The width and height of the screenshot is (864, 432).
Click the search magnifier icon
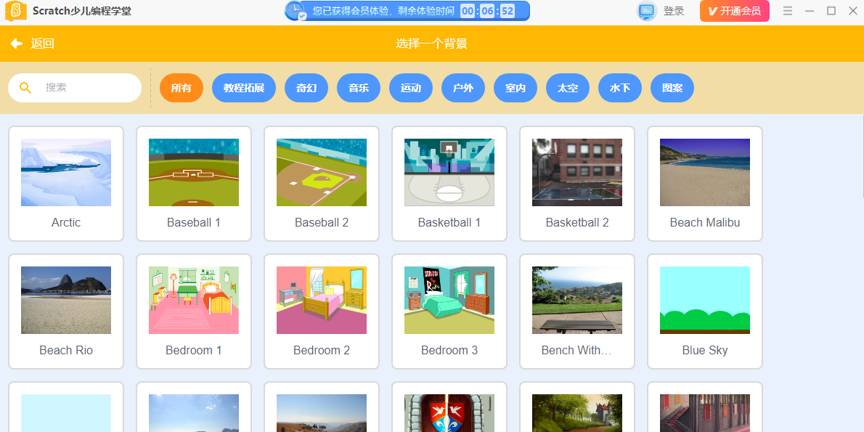coord(25,88)
